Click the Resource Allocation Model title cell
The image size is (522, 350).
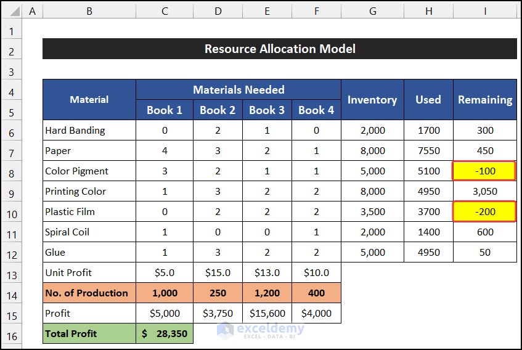(280, 49)
